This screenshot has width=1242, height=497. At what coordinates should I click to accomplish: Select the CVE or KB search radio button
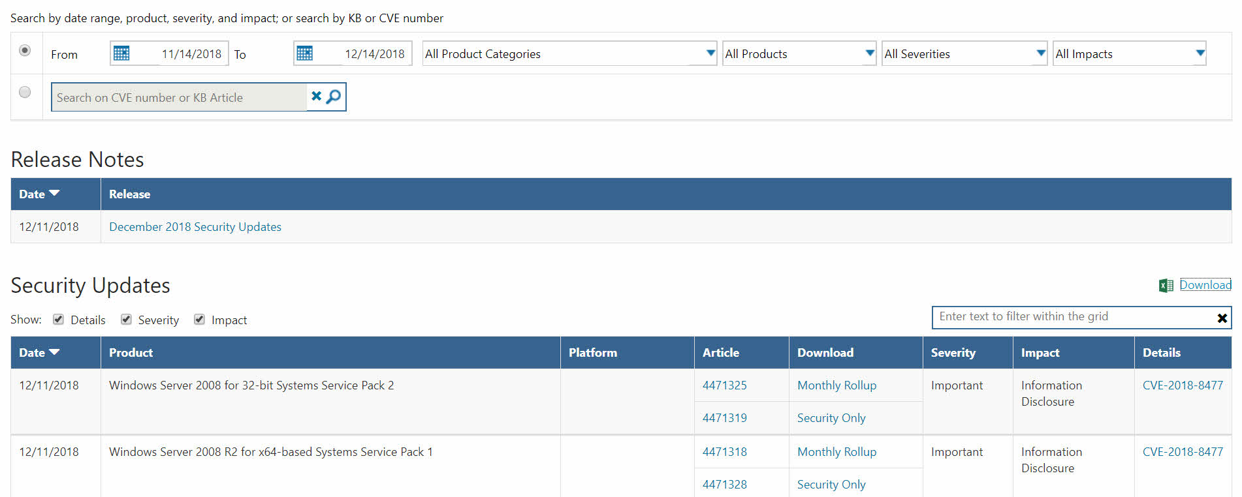tap(25, 92)
